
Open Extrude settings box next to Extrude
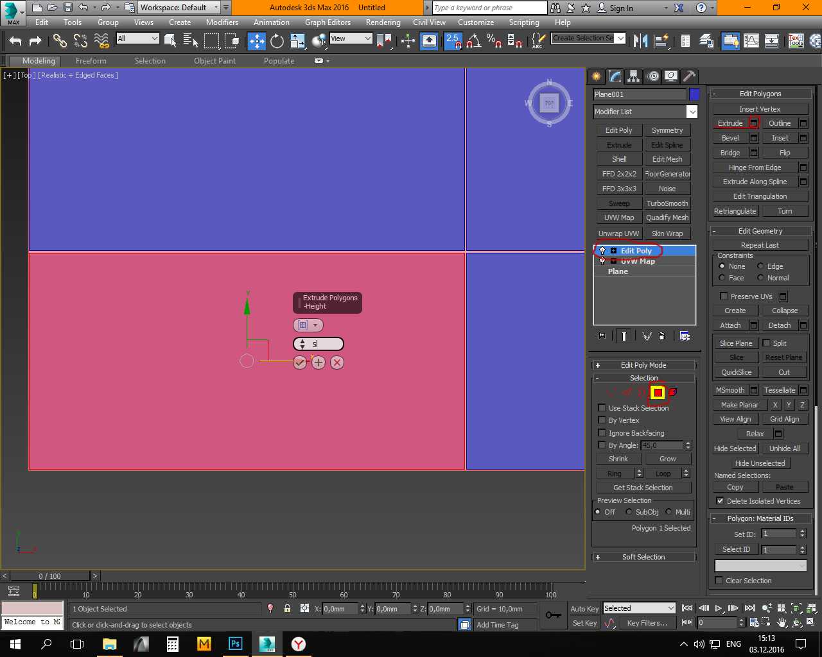(754, 123)
